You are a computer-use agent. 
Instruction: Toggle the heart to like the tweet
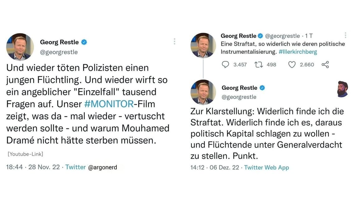292,64
